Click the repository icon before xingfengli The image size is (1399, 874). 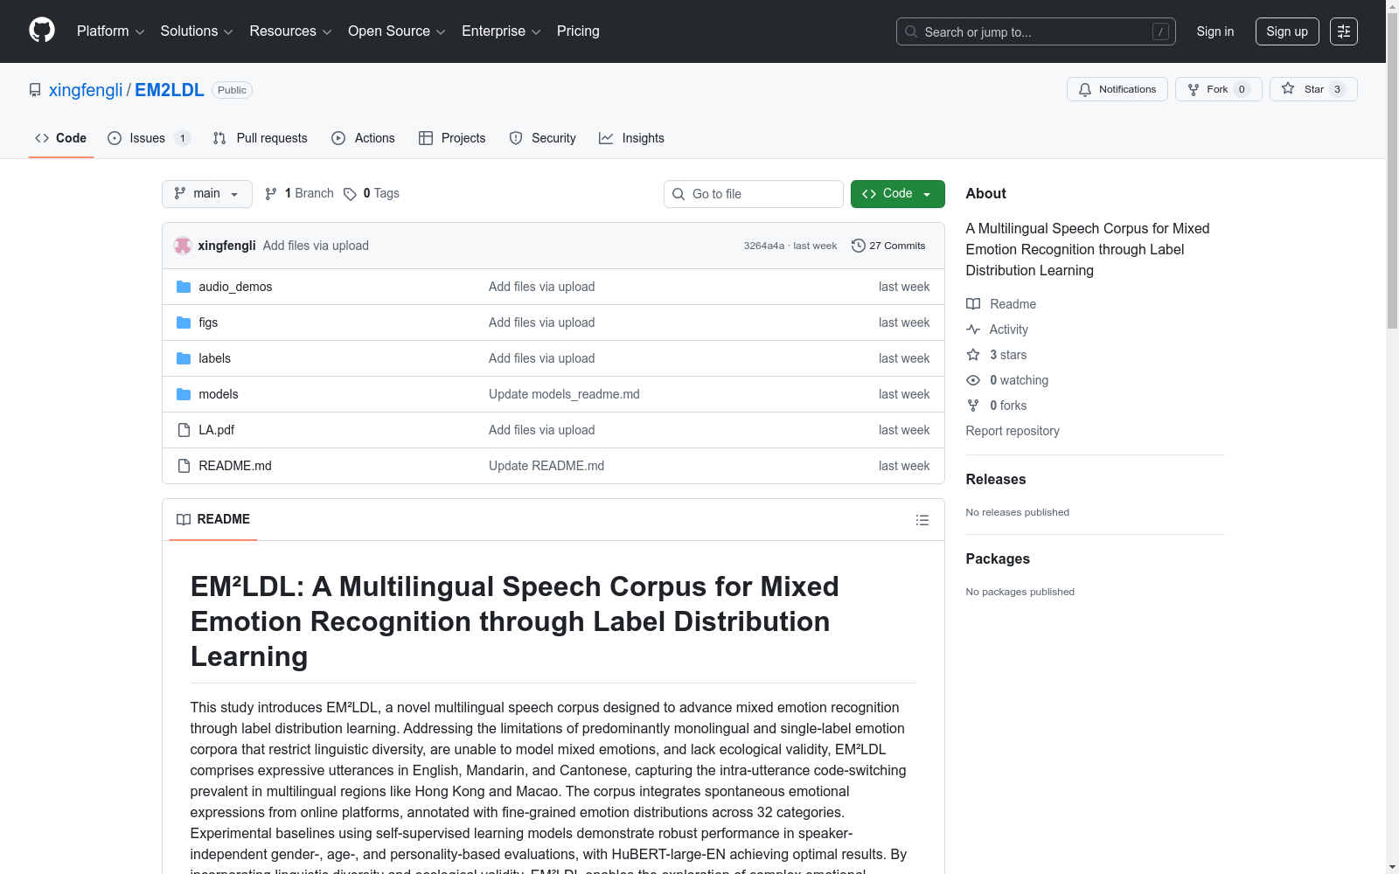[35, 90]
